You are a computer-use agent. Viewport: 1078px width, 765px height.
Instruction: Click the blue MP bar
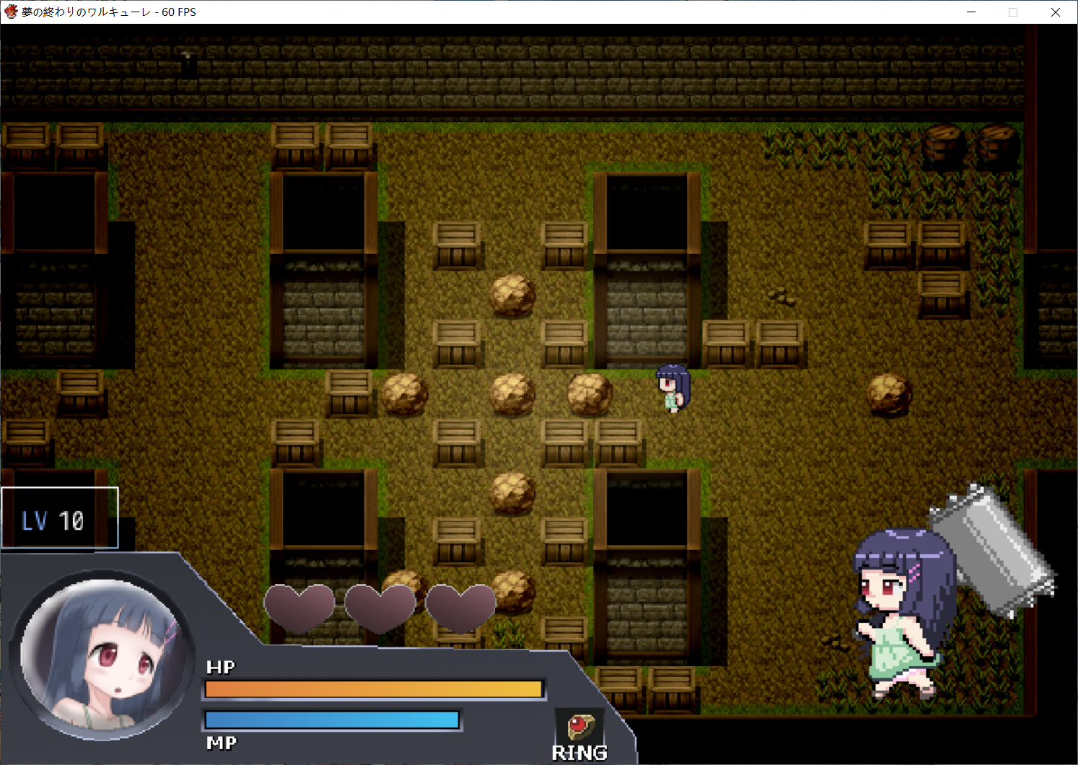coord(333,720)
